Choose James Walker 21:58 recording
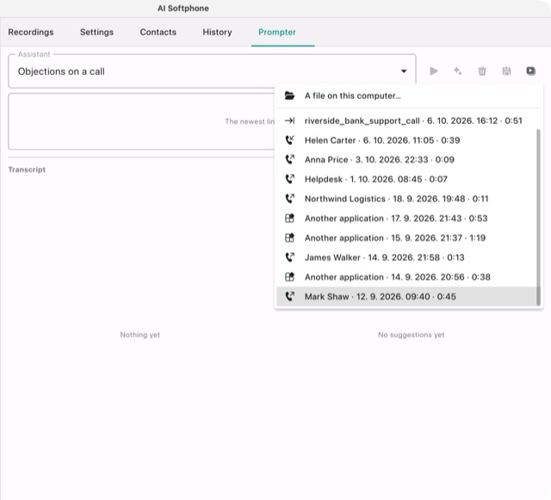 click(406, 257)
